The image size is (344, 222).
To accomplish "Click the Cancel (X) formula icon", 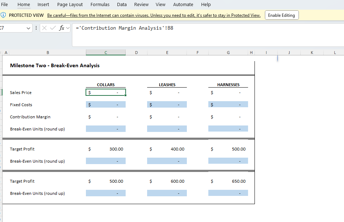I will point(44,28).
